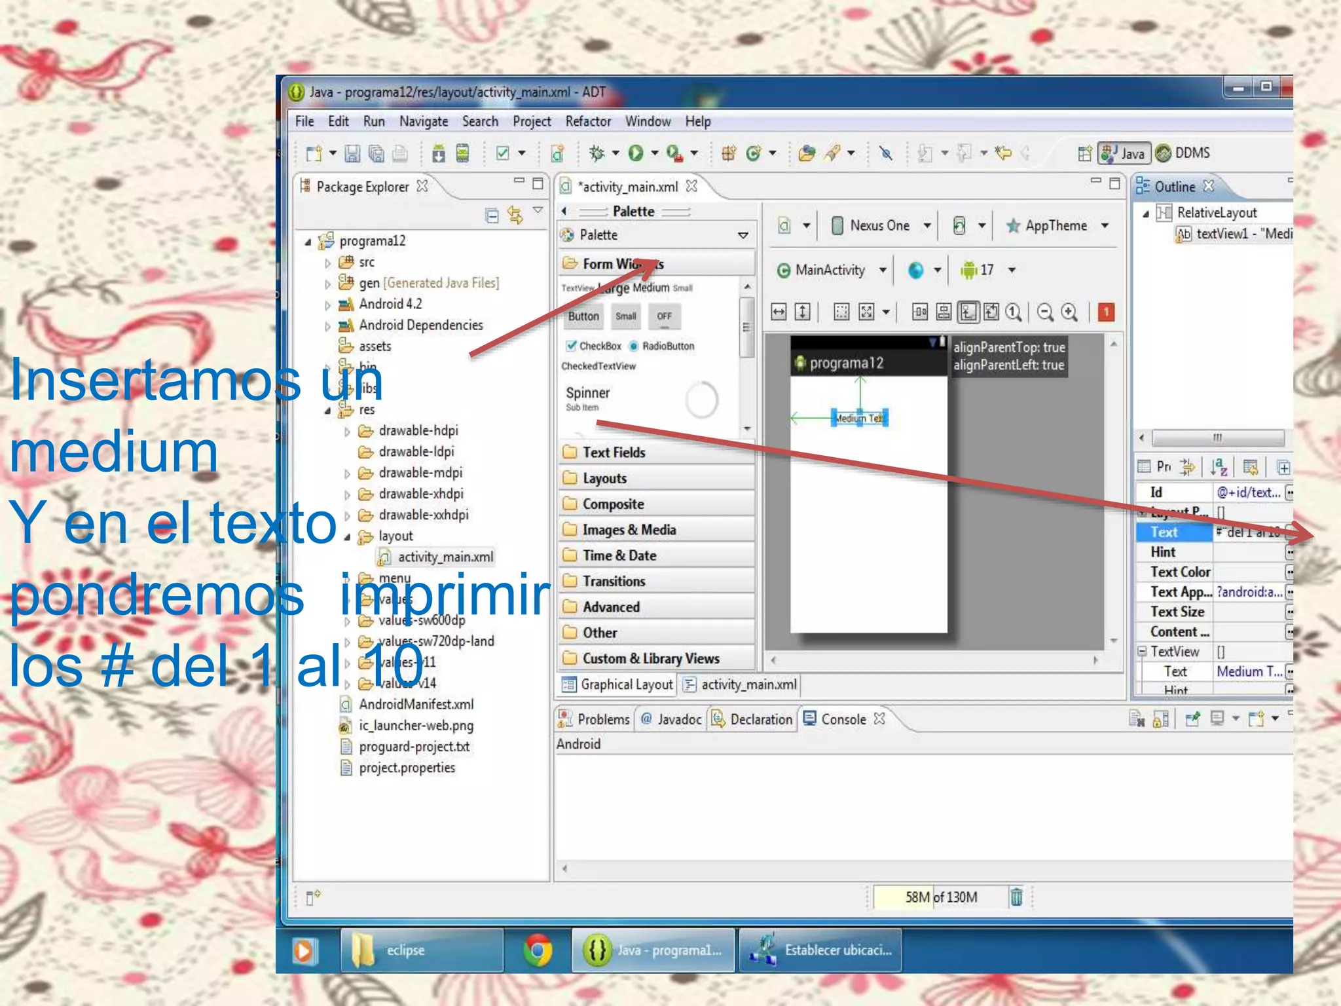The height and width of the screenshot is (1006, 1341).
Task: Run garbage collector trash icon
Action: coord(1016,897)
